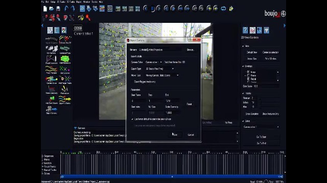Open the Export Type dropdown
The height and width of the screenshot is (183, 327).
159,69
